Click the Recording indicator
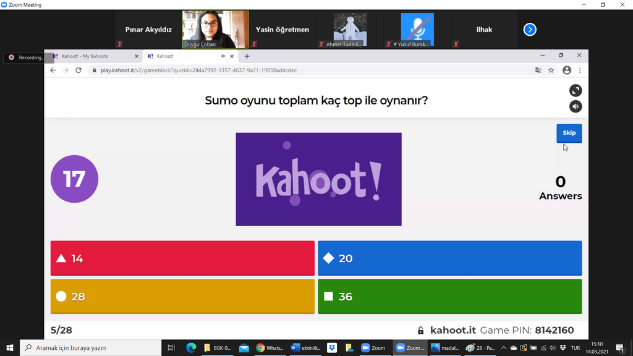Image resolution: width=633 pixels, height=356 pixels. [28, 57]
